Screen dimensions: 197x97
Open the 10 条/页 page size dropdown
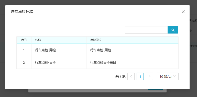(168, 76)
